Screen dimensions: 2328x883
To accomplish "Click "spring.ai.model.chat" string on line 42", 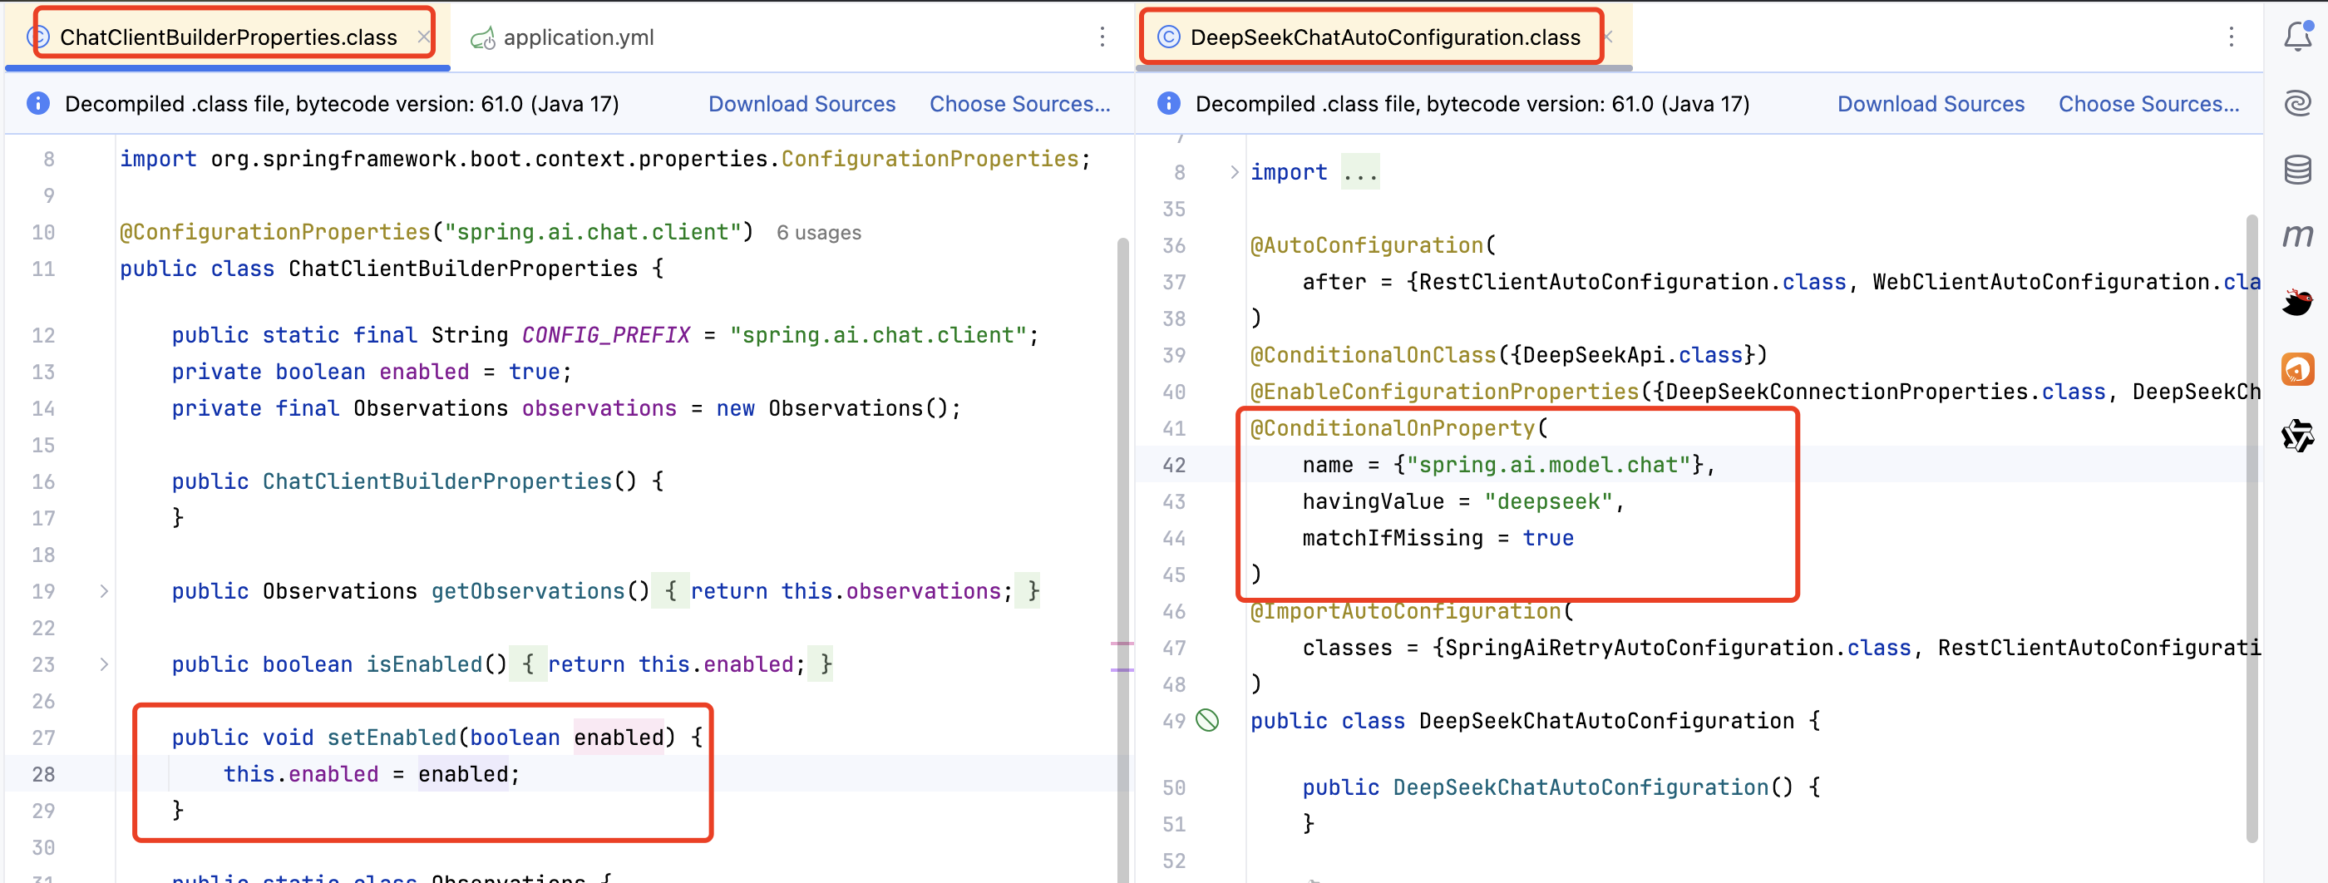I will coord(1548,465).
